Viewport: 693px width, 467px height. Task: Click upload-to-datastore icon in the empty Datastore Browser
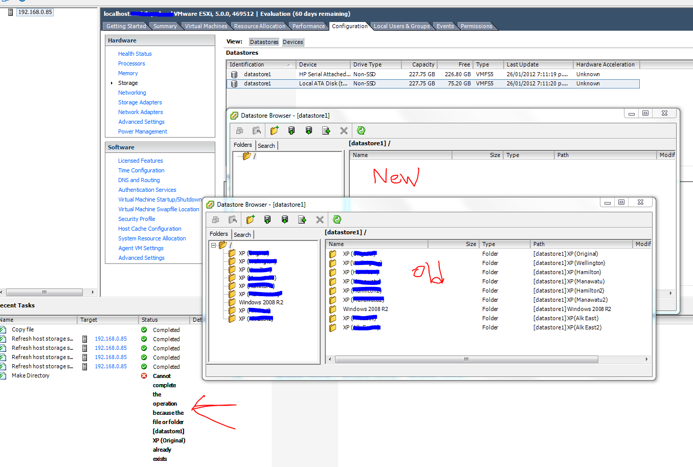(292, 130)
